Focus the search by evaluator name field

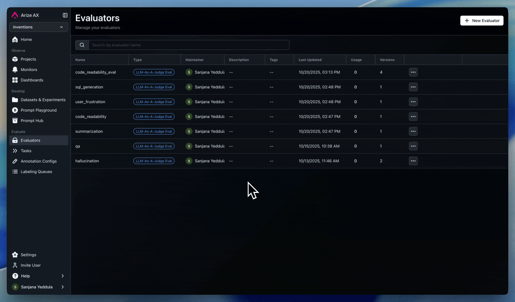[189, 45]
